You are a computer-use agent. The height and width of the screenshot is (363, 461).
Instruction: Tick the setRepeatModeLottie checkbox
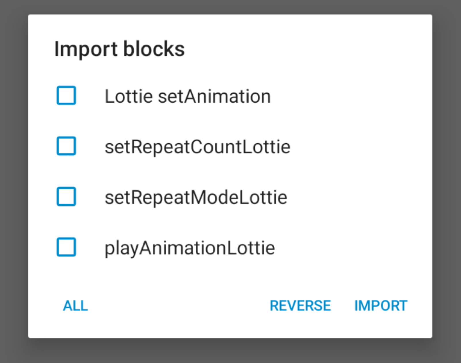click(66, 196)
